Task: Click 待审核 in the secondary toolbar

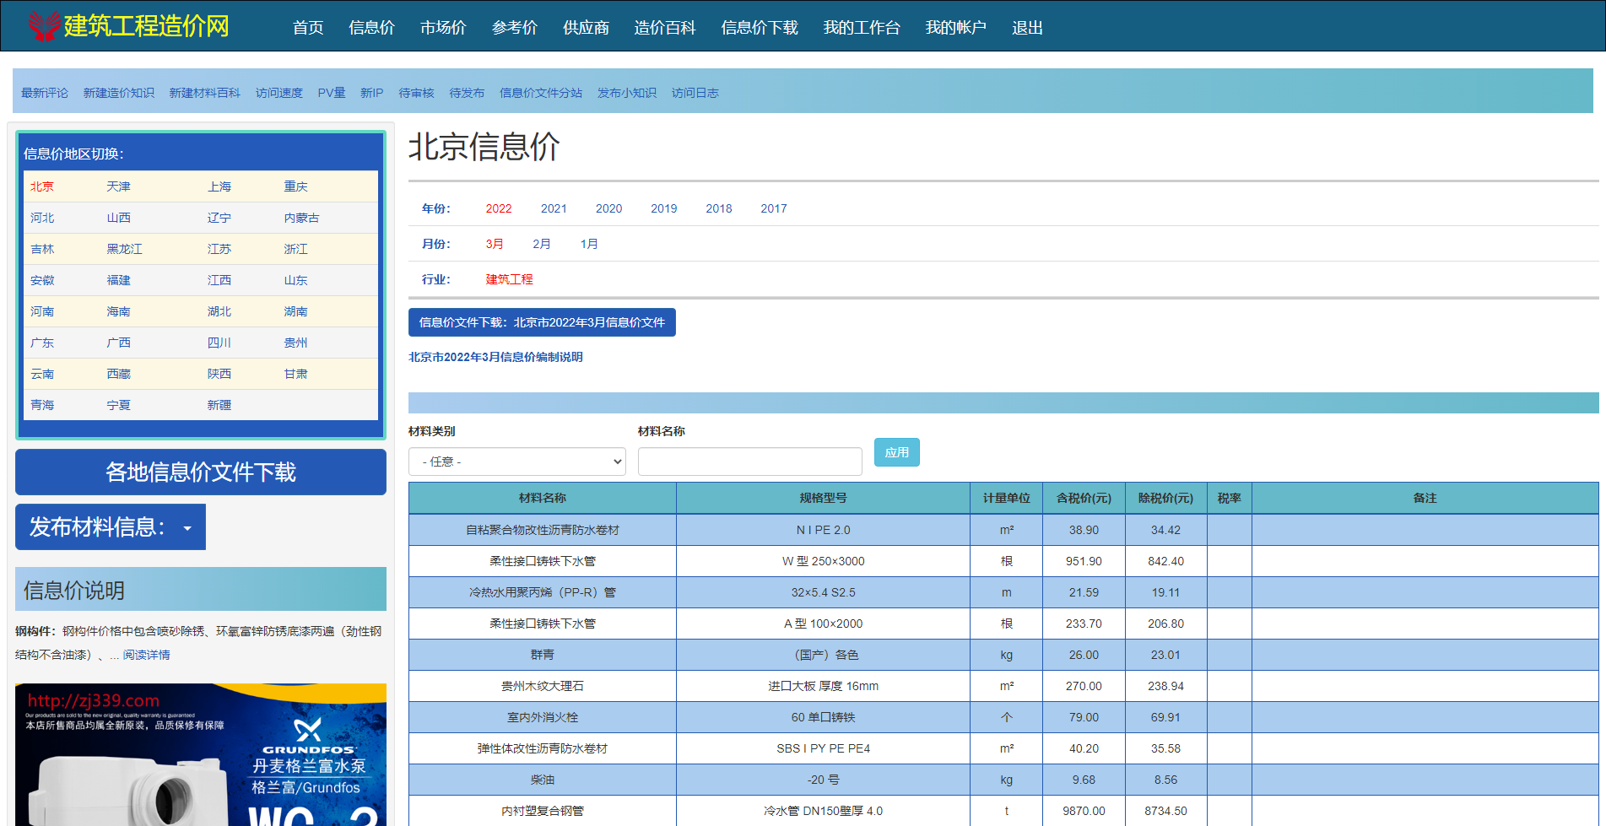Action: click(x=416, y=93)
